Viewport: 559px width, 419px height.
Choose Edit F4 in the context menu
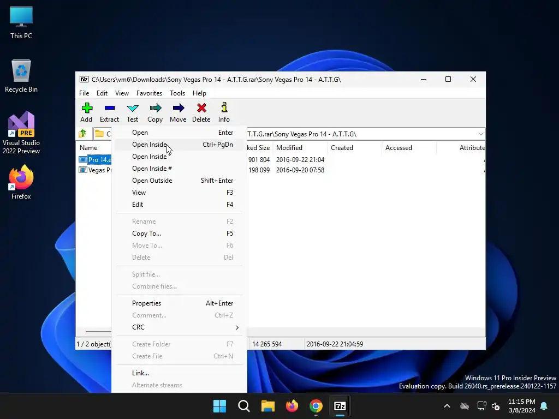coord(179,205)
